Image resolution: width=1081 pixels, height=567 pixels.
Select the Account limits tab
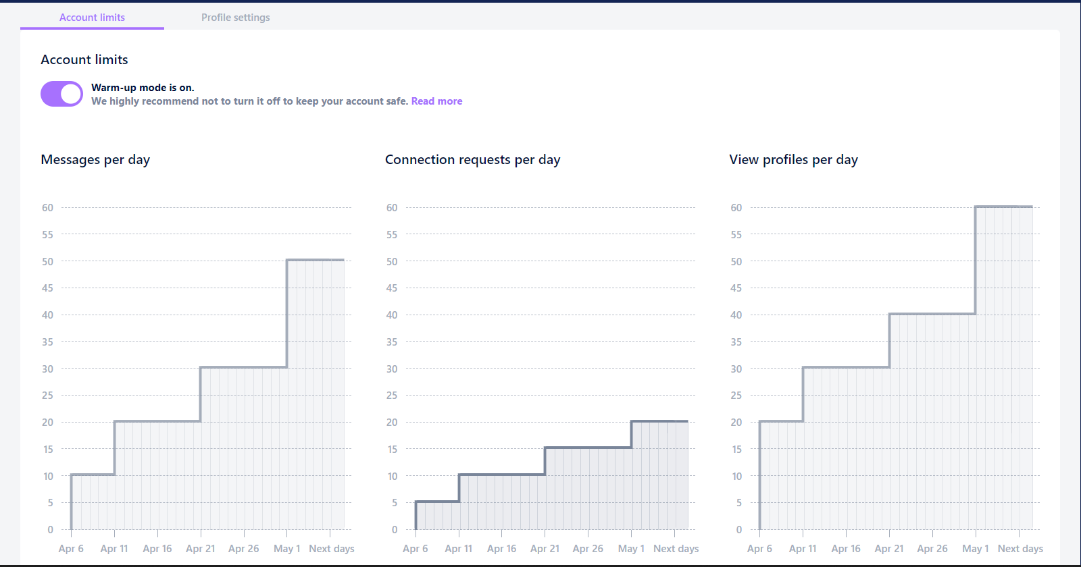point(92,18)
